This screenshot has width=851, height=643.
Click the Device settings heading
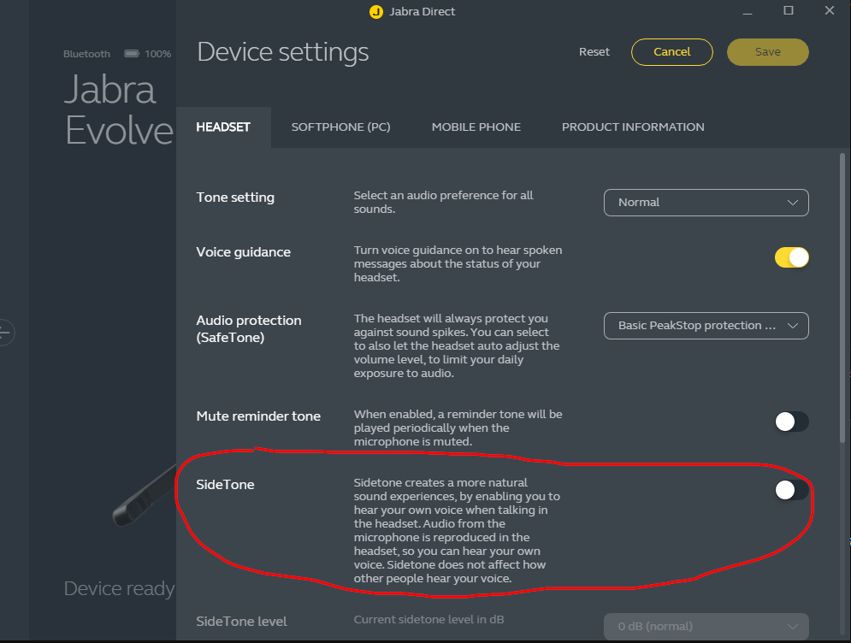click(x=283, y=52)
